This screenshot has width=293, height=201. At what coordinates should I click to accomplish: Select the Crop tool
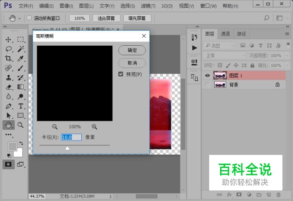tap(8, 58)
